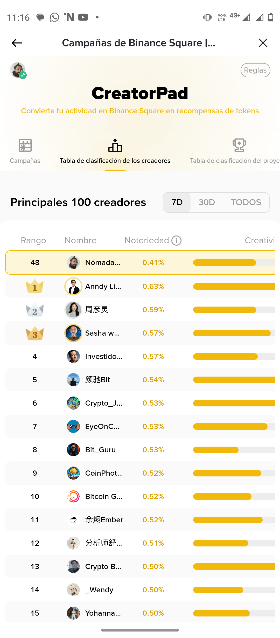Viewport: 280px width, 638px height.
Task: Close the Campañas de Binance Square page
Action: (x=263, y=43)
